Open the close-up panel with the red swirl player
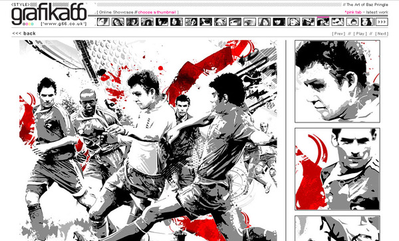The image size is (399, 241). point(337,169)
